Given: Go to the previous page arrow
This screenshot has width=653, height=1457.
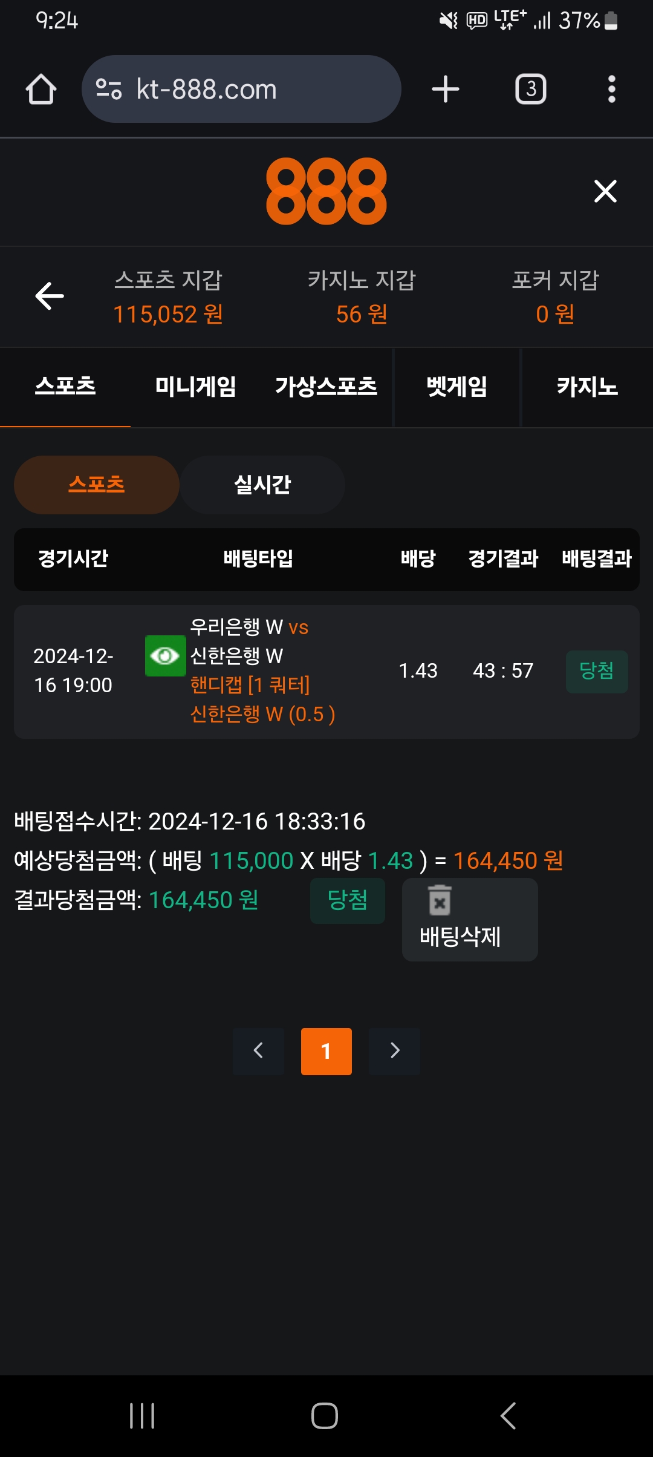Looking at the screenshot, I should pos(258,1051).
